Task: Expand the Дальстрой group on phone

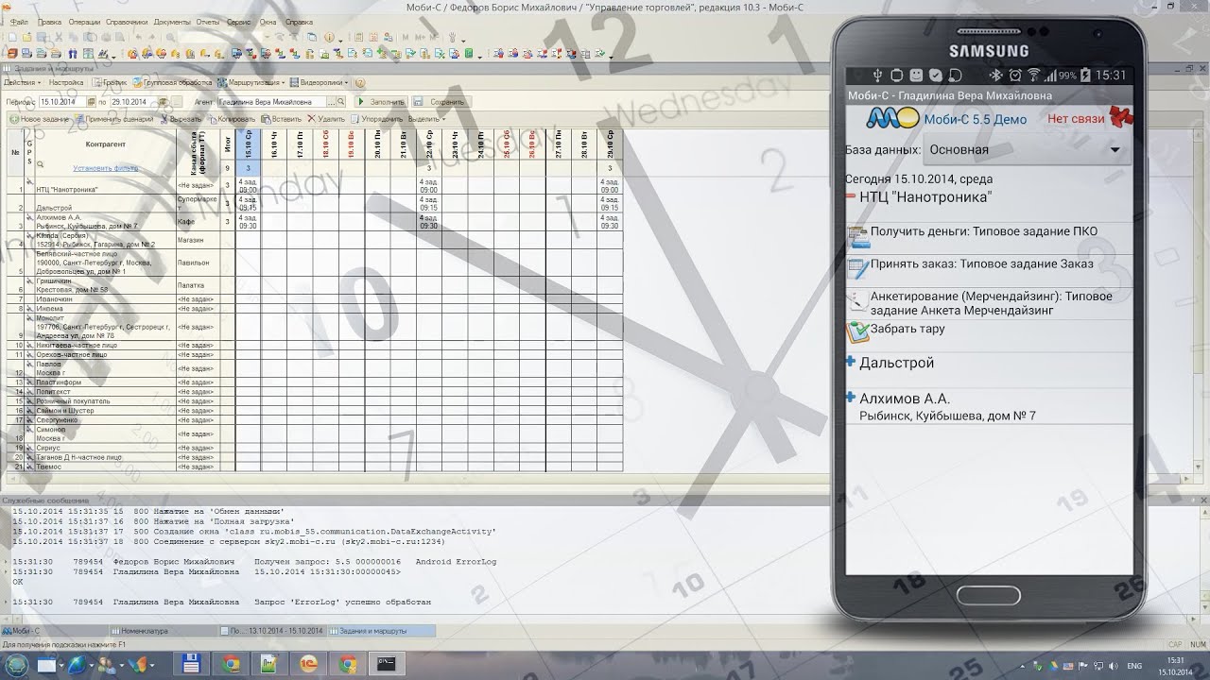Action: coord(851,362)
